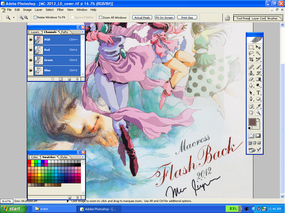
Task: Enable Resize Windows To Fit checkbox
Action: (35, 17)
